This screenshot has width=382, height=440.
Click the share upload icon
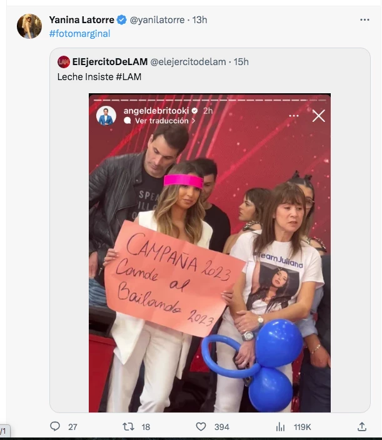(362, 426)
